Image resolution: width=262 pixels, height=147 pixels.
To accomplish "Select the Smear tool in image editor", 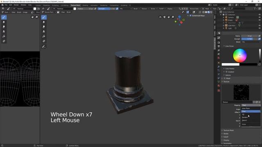I will tap(4, 27).
